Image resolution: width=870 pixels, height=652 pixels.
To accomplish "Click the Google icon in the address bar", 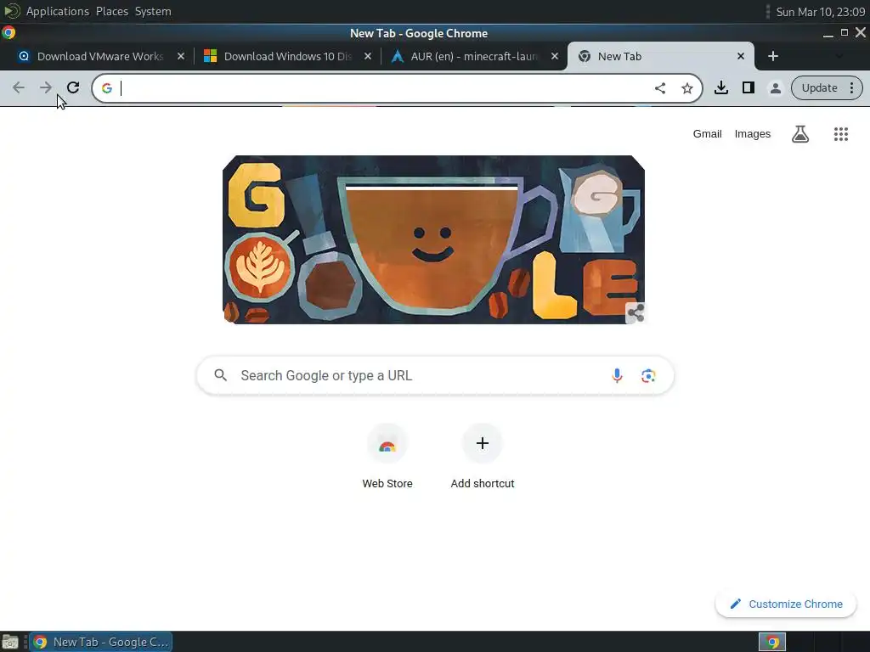I will click(107, 88).
